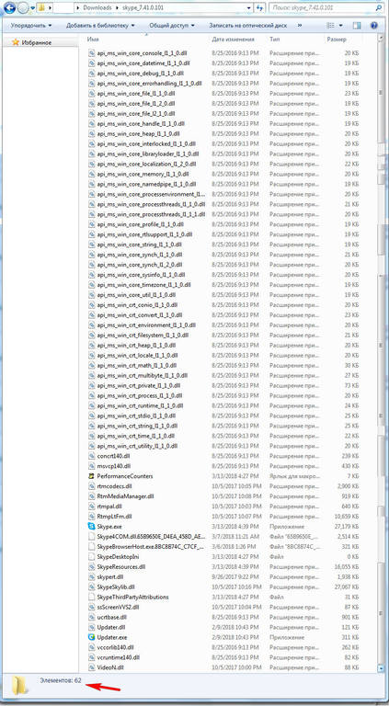Click the Back navigation arrow button
The image size is (389, 706).
coord(8,8)
